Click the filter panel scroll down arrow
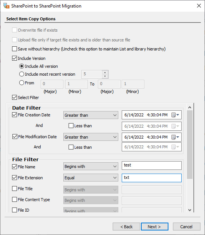 (190, 210)
